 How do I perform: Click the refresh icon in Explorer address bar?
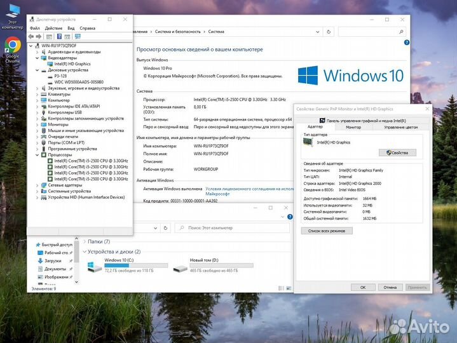tap(165, 228)
